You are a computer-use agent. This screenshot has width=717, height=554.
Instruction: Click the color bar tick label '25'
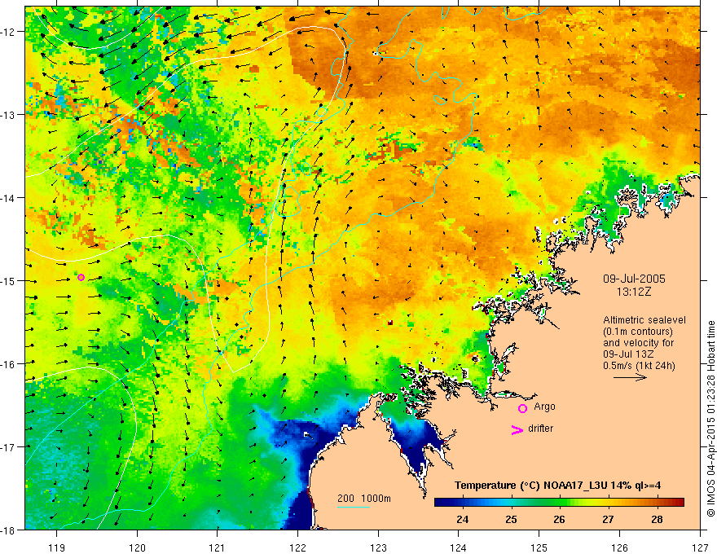(x=511, y=519)
